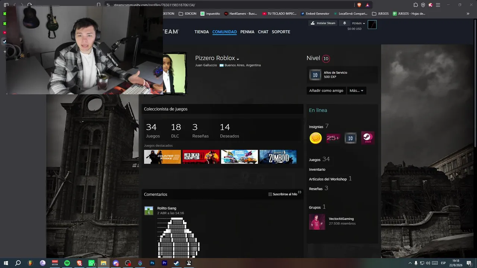Viewport: 477px width, 268px height.
Task: Open the browser hamburger menu
Action: [x=438, y=5]
